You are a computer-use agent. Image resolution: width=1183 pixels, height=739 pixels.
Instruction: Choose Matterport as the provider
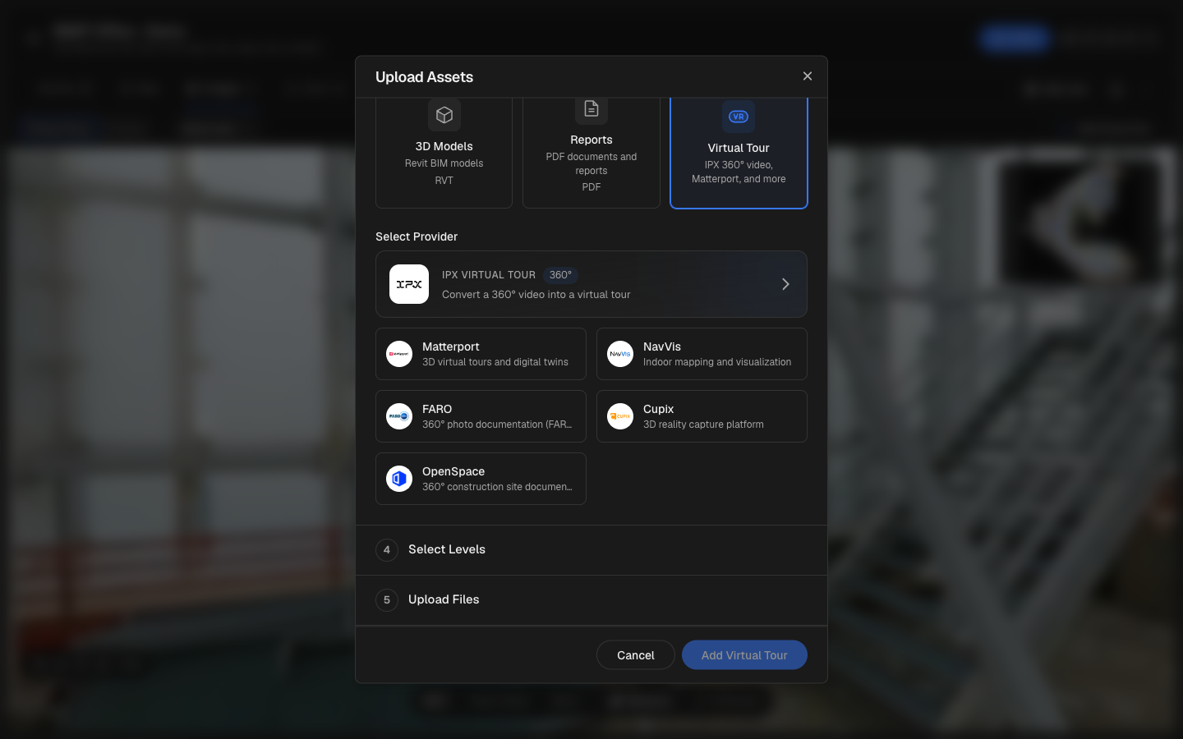[481, 354]
